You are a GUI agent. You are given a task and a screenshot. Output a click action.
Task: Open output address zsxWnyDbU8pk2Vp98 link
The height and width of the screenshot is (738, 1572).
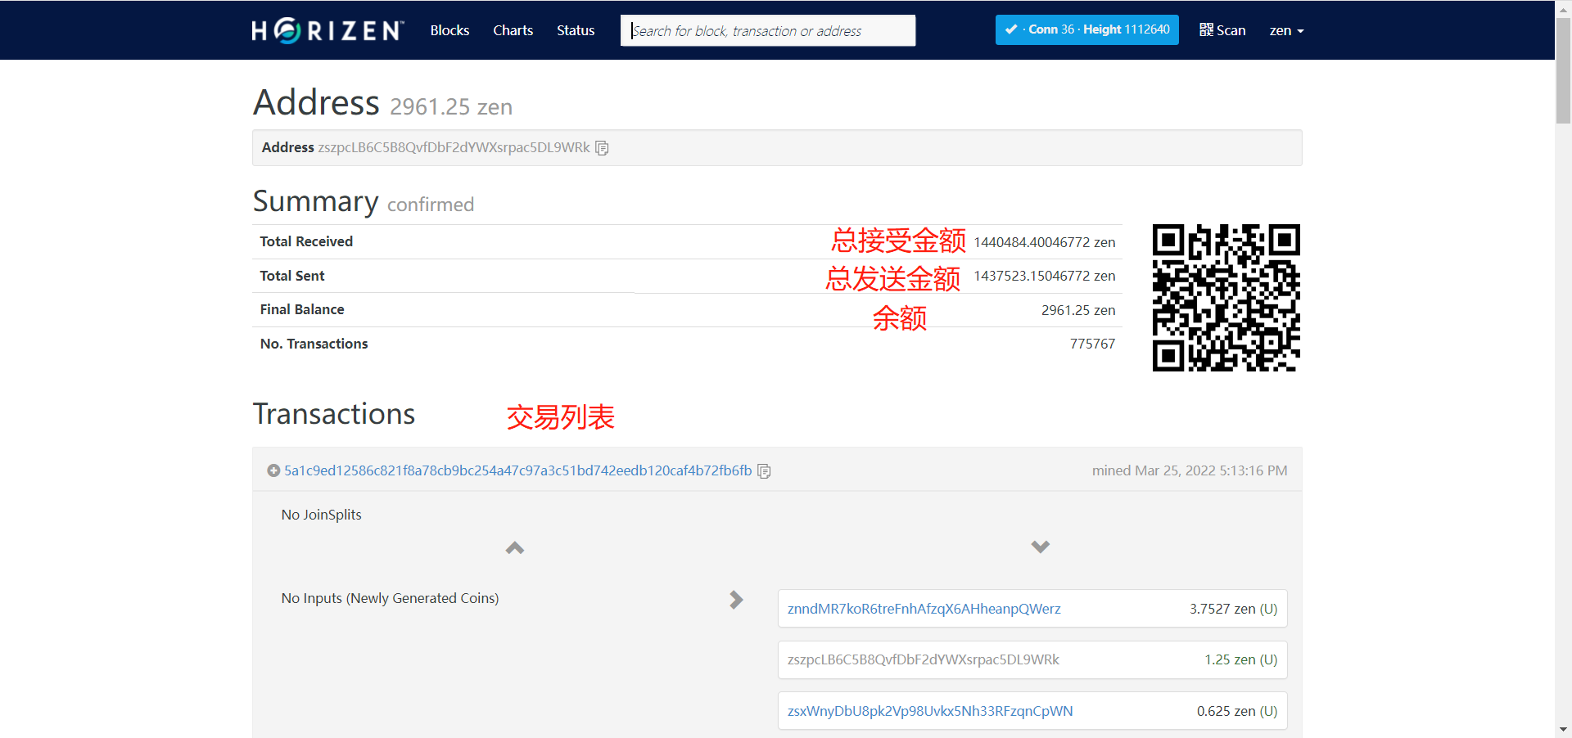tap(929, 711)
